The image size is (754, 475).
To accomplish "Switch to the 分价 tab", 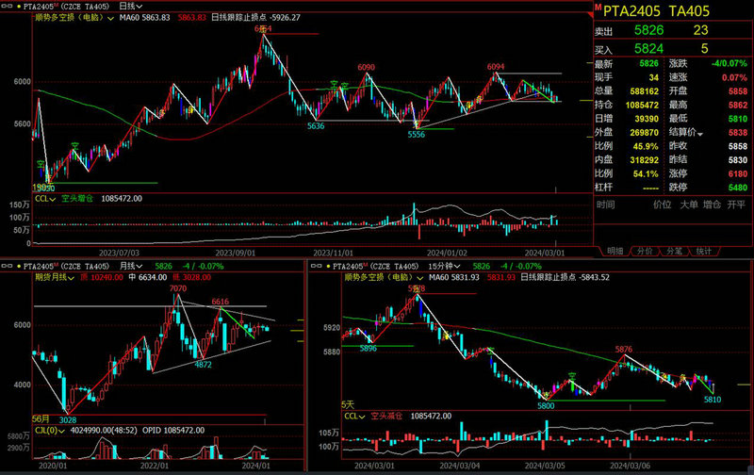I will [x=644, y=252].
